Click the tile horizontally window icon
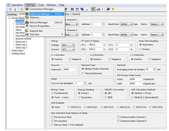This screenshot has width=169, height=131. pyautogui.click(x=72, y=9)
